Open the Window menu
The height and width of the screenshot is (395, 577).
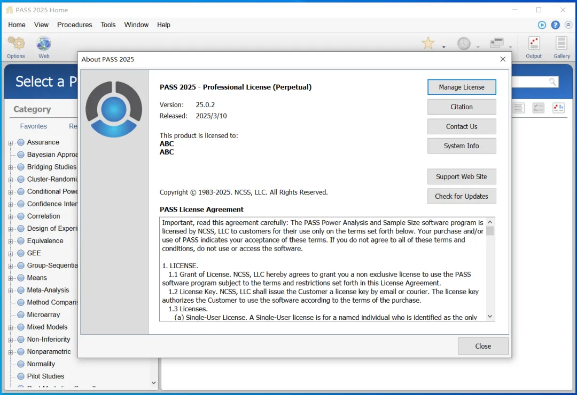pyautogui.click(x=137, y=25)
